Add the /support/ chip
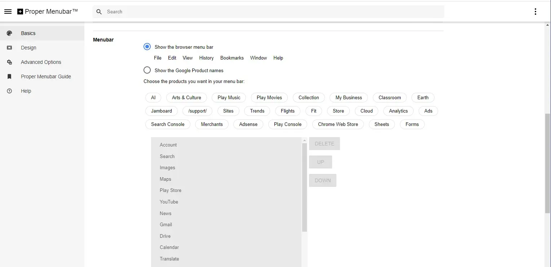 (198, 111)
